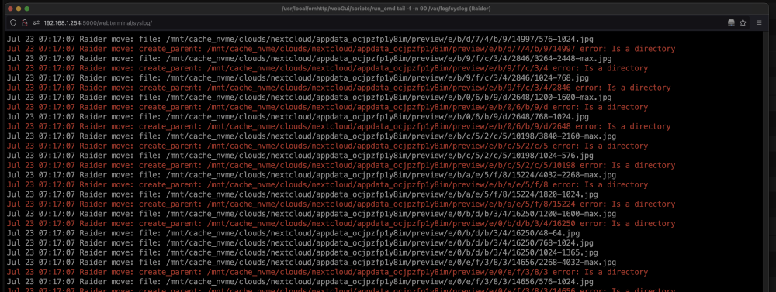Click the insecure connection crossed padlock icon
This screenshot has height=292, width=776.
[x=24, y=22]
